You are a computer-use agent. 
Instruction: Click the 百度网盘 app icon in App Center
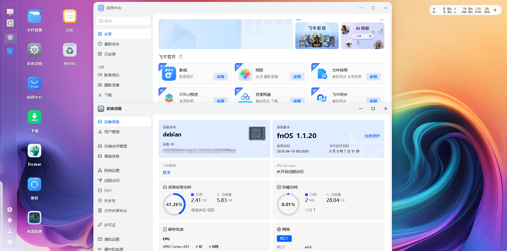coord(245,97)
